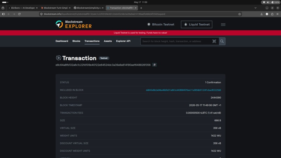Image resolution: width=281 pixels, height=158 pixels.
Task: Reload the current page
Action: (x=20, y=14)
